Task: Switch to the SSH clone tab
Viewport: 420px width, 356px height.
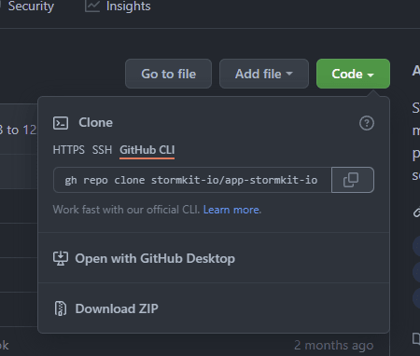Action: 102,150
